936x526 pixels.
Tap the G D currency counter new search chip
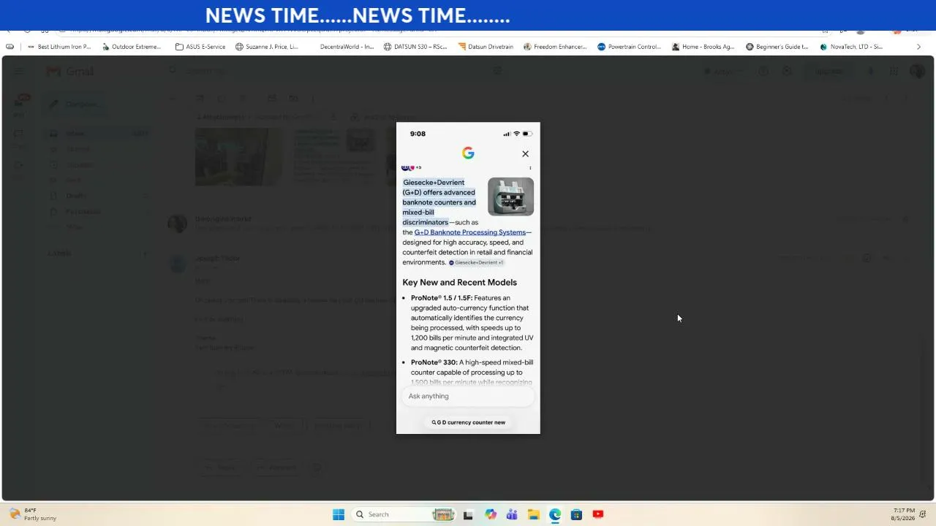tap(468, 422)
